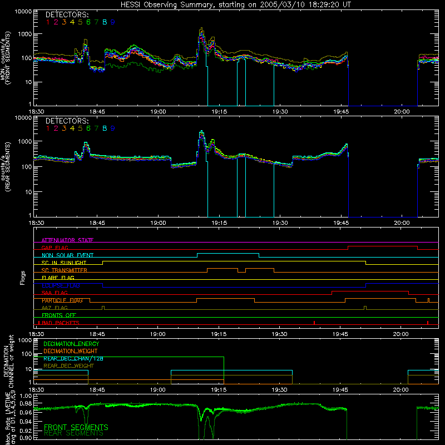Click the 'Flags' y-axis title
Viewport: 445px width, 445px height.
click(x=23, y=278)
